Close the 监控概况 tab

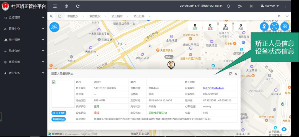coord(105,16)
